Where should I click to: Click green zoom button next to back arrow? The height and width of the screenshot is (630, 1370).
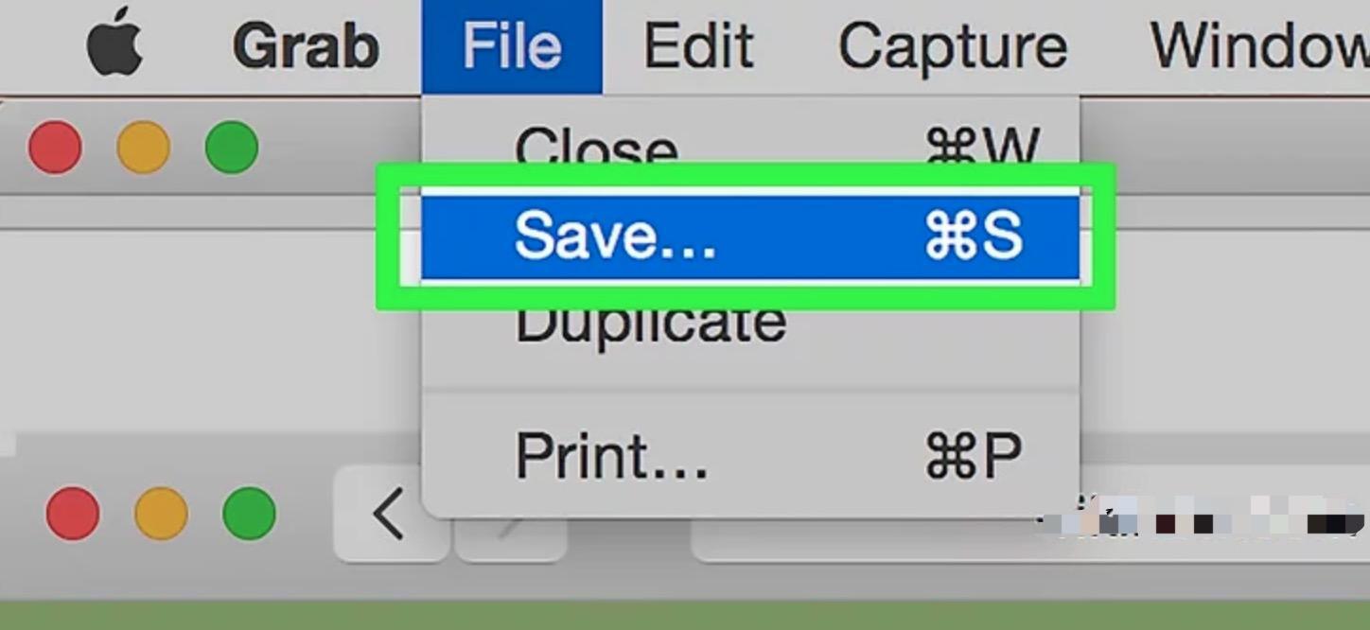[249, 514]
